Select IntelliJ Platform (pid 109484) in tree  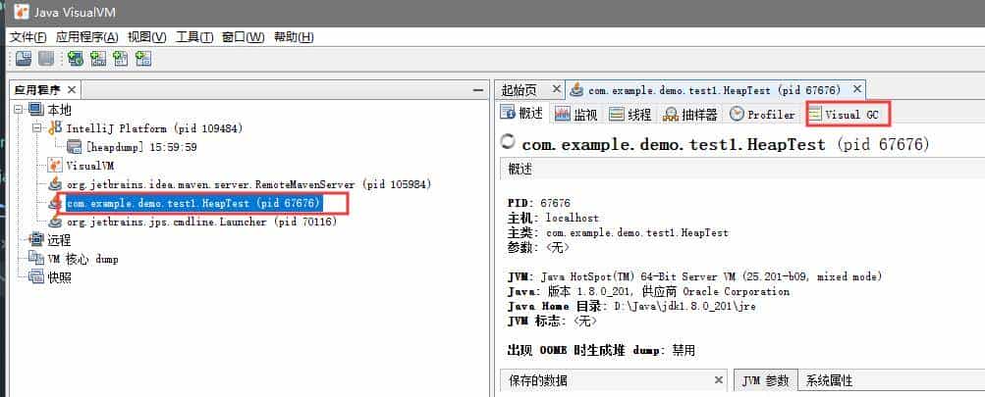(154, 128)
